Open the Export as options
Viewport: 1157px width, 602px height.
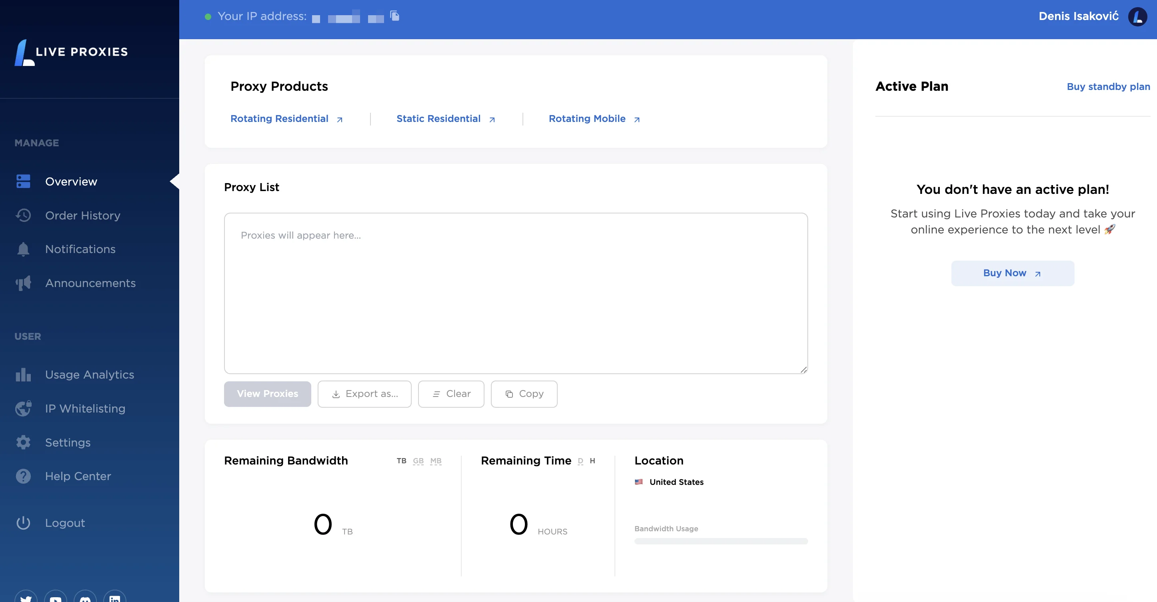pos(364,394)
